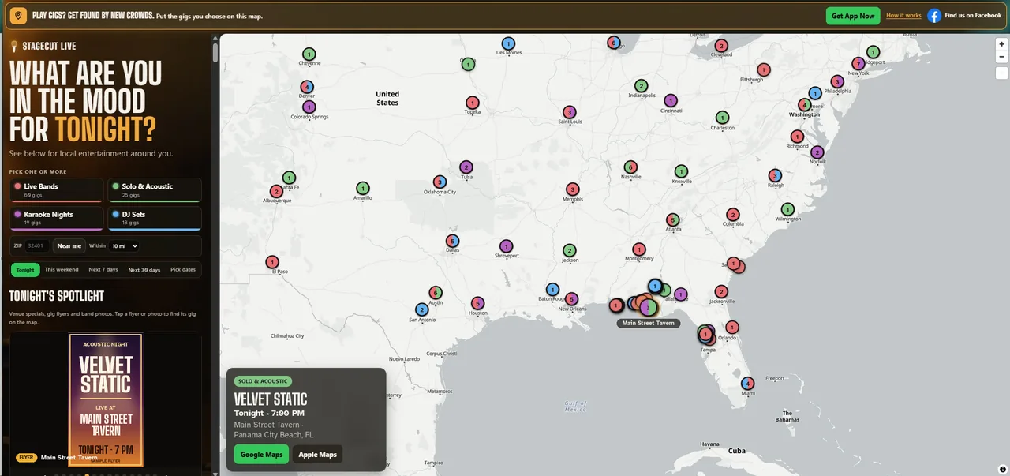Open the Colorado Springs purple marker
Viewport: 1010px width, 476px height.
click(309, 107)
